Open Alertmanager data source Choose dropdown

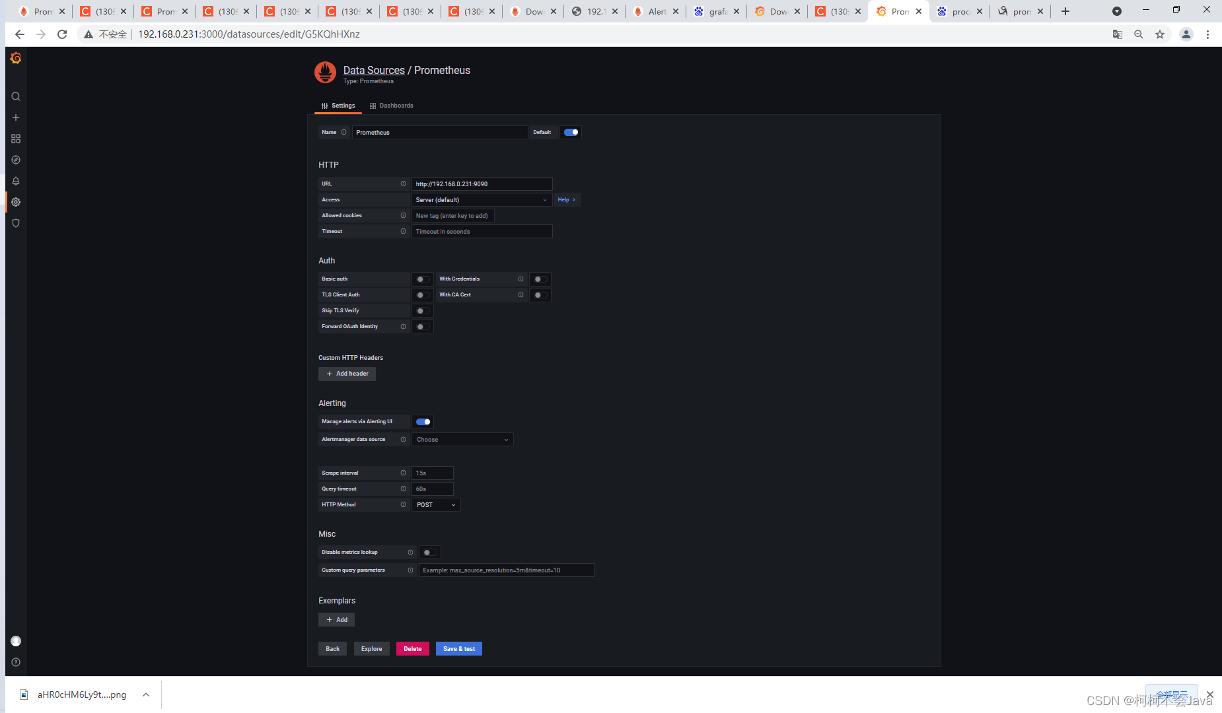[x=462, y=440]
